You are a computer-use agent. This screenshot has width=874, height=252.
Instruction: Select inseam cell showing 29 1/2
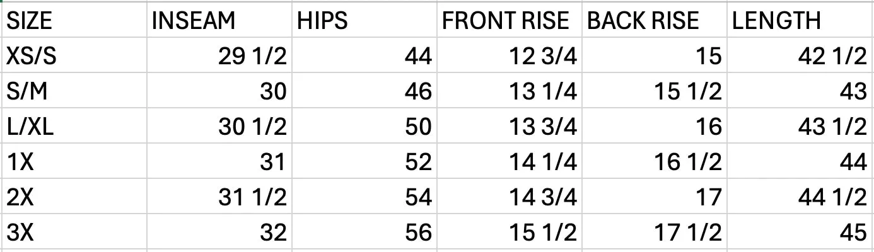coord(220,56)
